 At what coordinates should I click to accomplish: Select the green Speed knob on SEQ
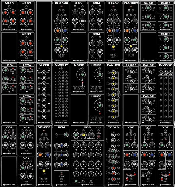[76, 134]
